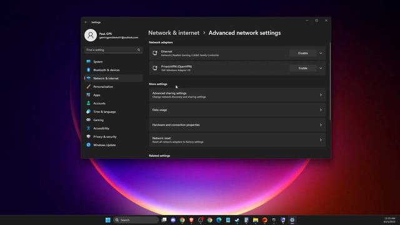
Task: Click the Settings window vertical scrollbar
Action: 330,81
